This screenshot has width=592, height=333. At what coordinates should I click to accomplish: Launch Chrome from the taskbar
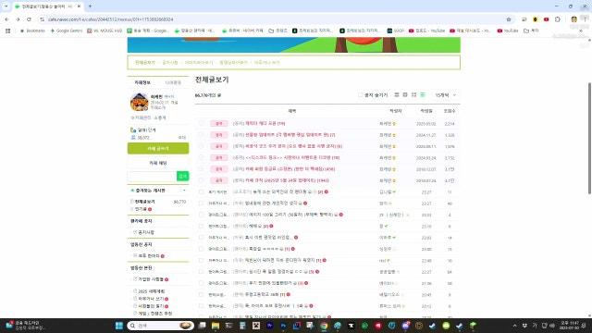(324, 326)
